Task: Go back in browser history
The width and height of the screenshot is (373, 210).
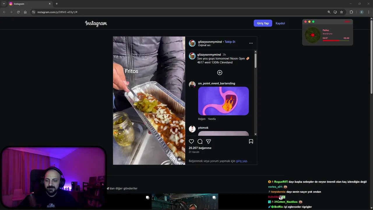Action: (x=4, y=12)
